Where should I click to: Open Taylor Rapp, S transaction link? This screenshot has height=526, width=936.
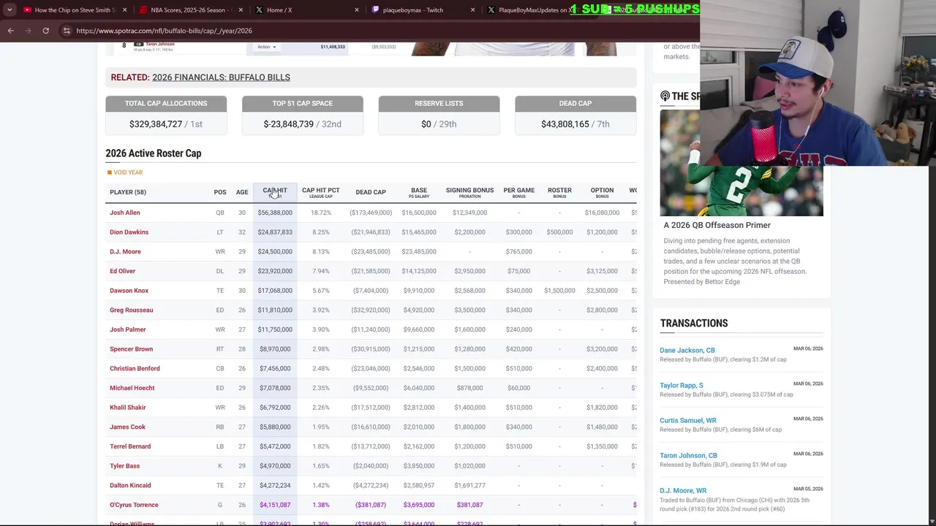point(682,386)
